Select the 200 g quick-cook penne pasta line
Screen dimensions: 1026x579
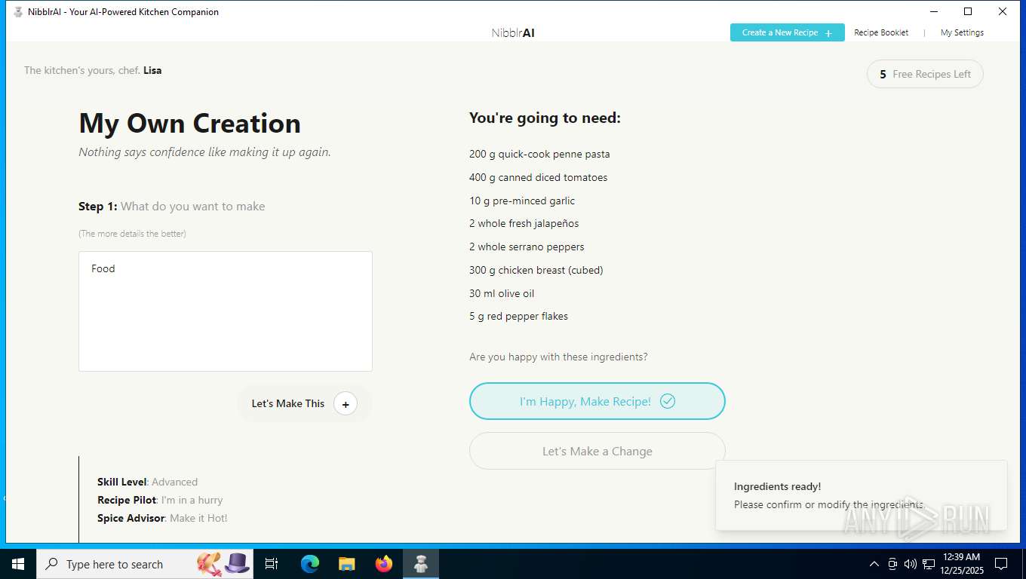(x=539, y=154)
